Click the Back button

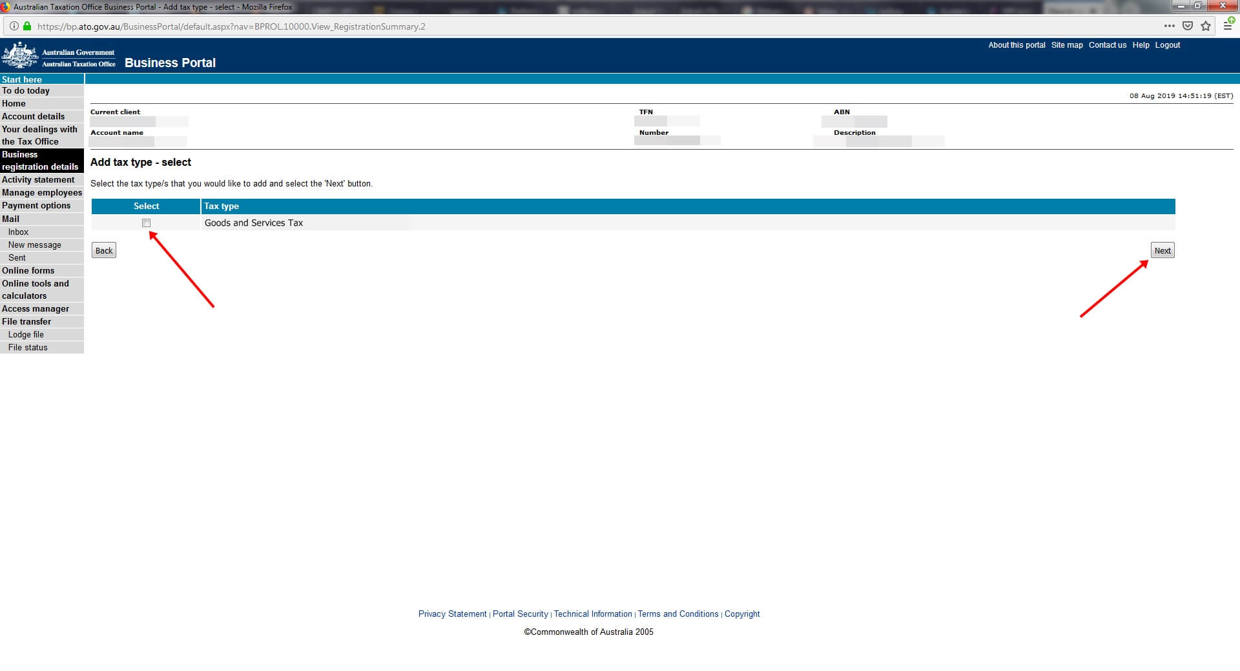104,250
